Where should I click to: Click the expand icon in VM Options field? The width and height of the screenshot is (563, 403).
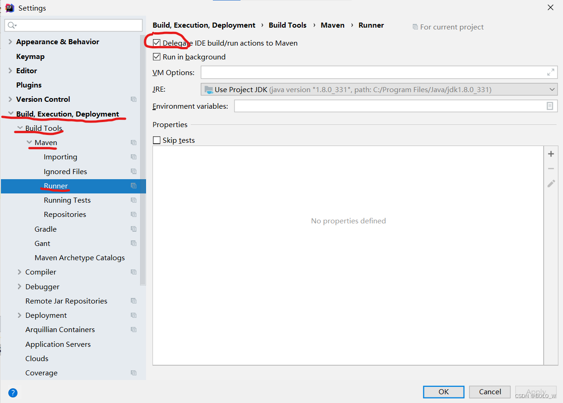coord(551,72)
